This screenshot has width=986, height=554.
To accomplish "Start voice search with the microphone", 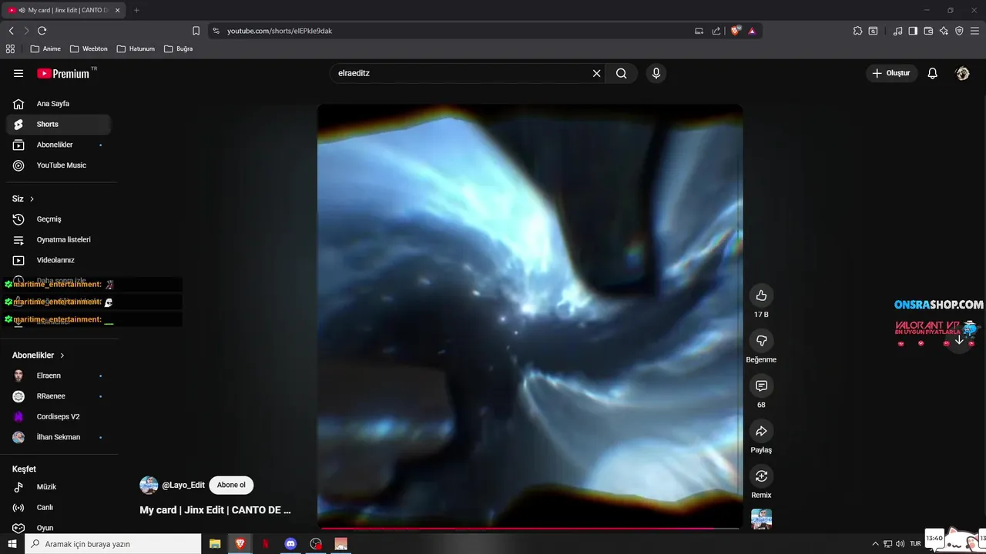I will [x=656, y=73].
